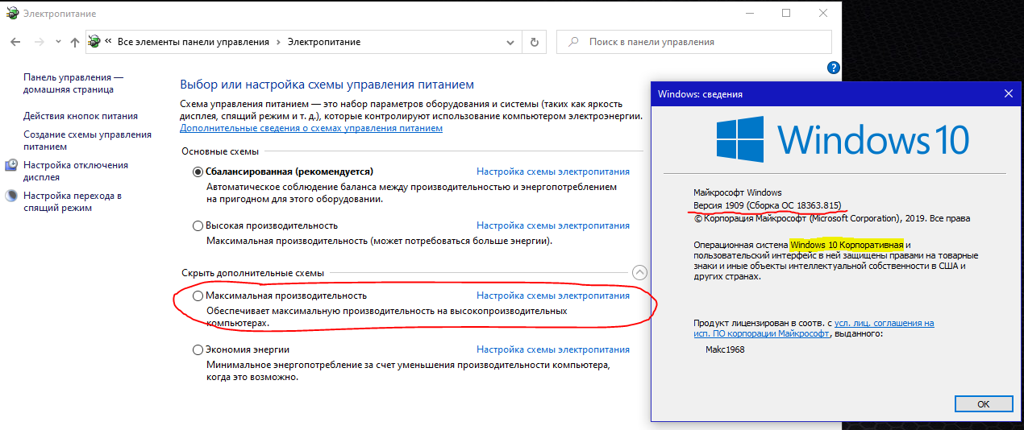Click 'Версия 1909 (Сборка ОС 18363.815)' text
Screen dimensions: 1024x430
pyautogui.click(x=767, y=205)
